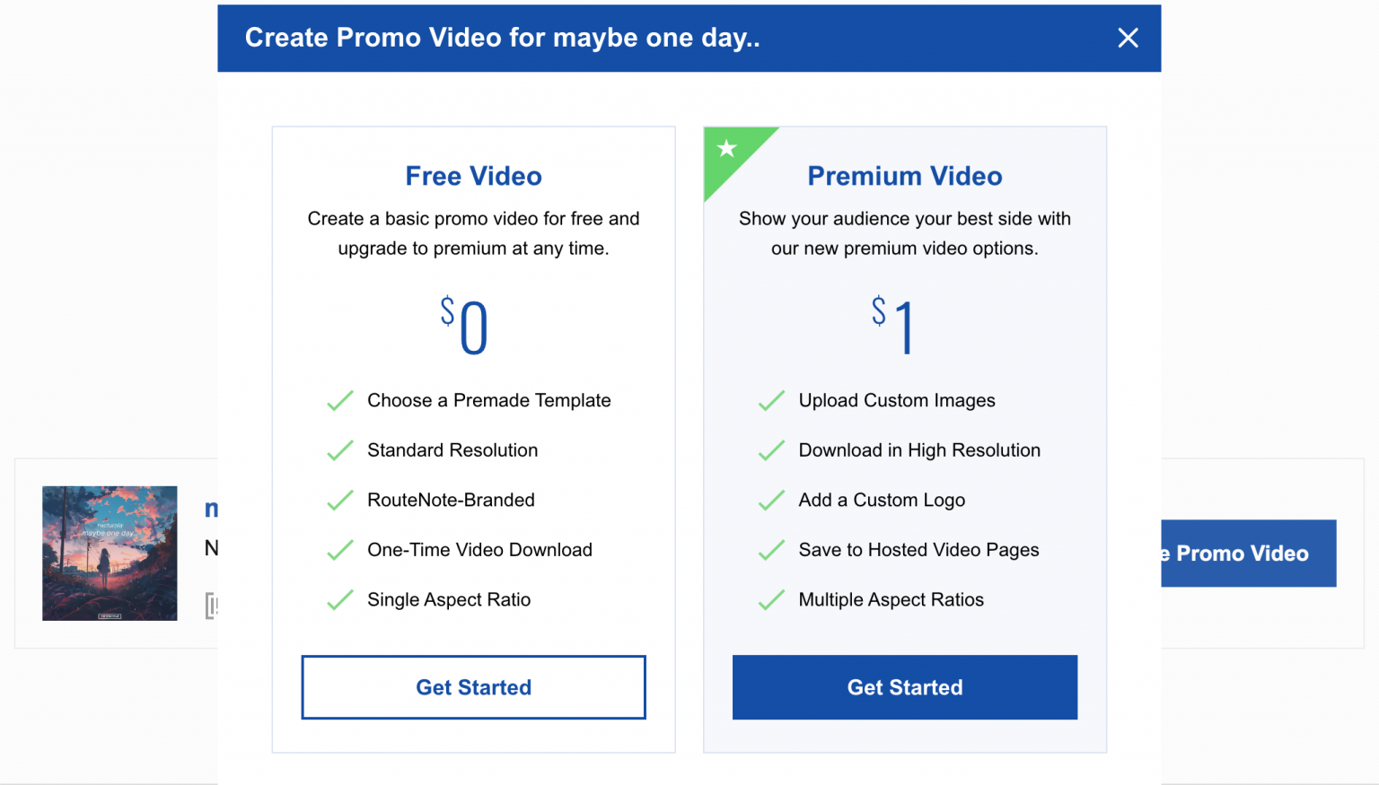1379x785 pixels.
Task: Click the checkmark beside Upload Custom Images
Action: (771, 400)
